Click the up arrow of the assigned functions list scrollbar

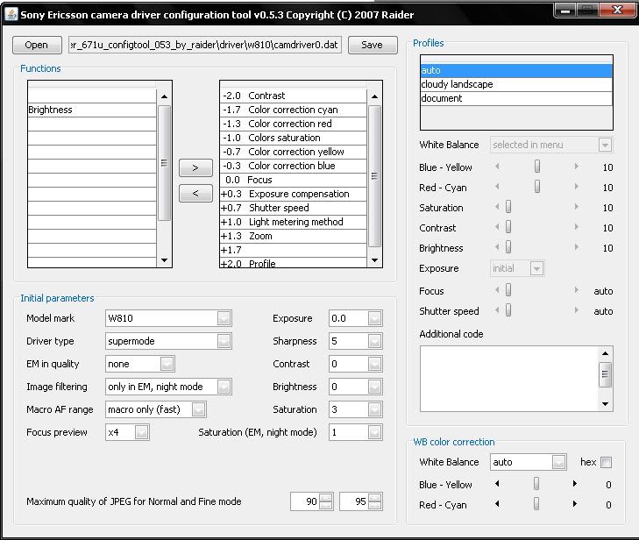pos(374,96)
